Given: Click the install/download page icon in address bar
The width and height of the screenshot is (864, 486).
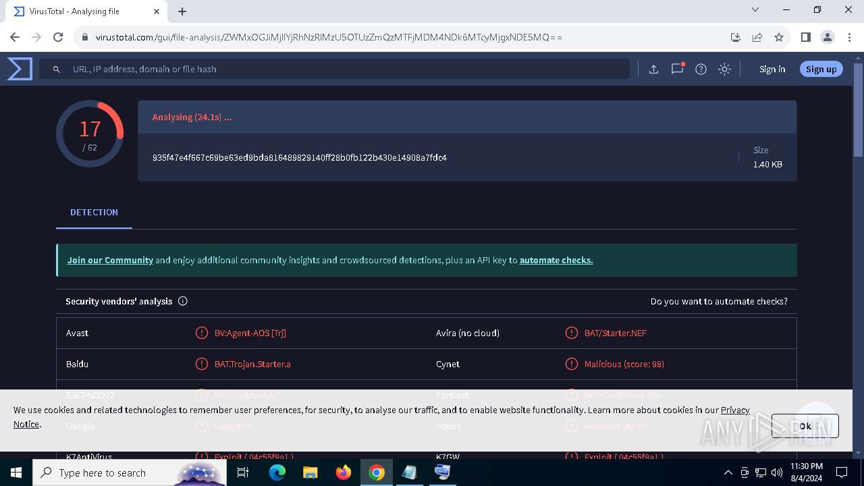Looking at the screenshot, I should [736, 37].
